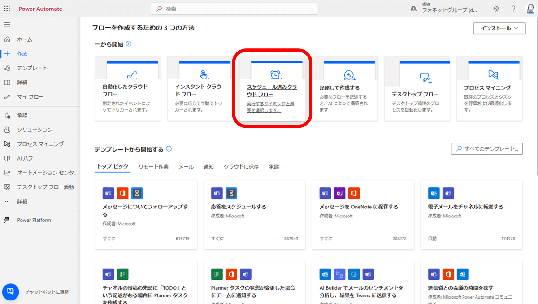Select the メール tab

point(186,167)
